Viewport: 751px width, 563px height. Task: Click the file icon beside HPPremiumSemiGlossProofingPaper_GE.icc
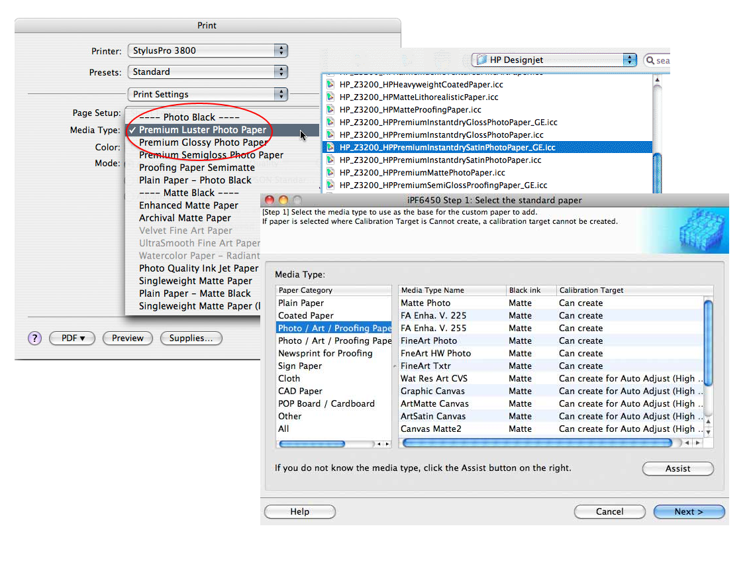[x=330, y=185]
